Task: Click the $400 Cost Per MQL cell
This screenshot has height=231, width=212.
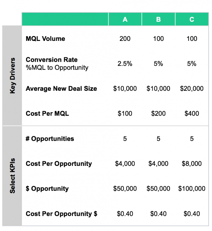Action: [x=192, y=114]
